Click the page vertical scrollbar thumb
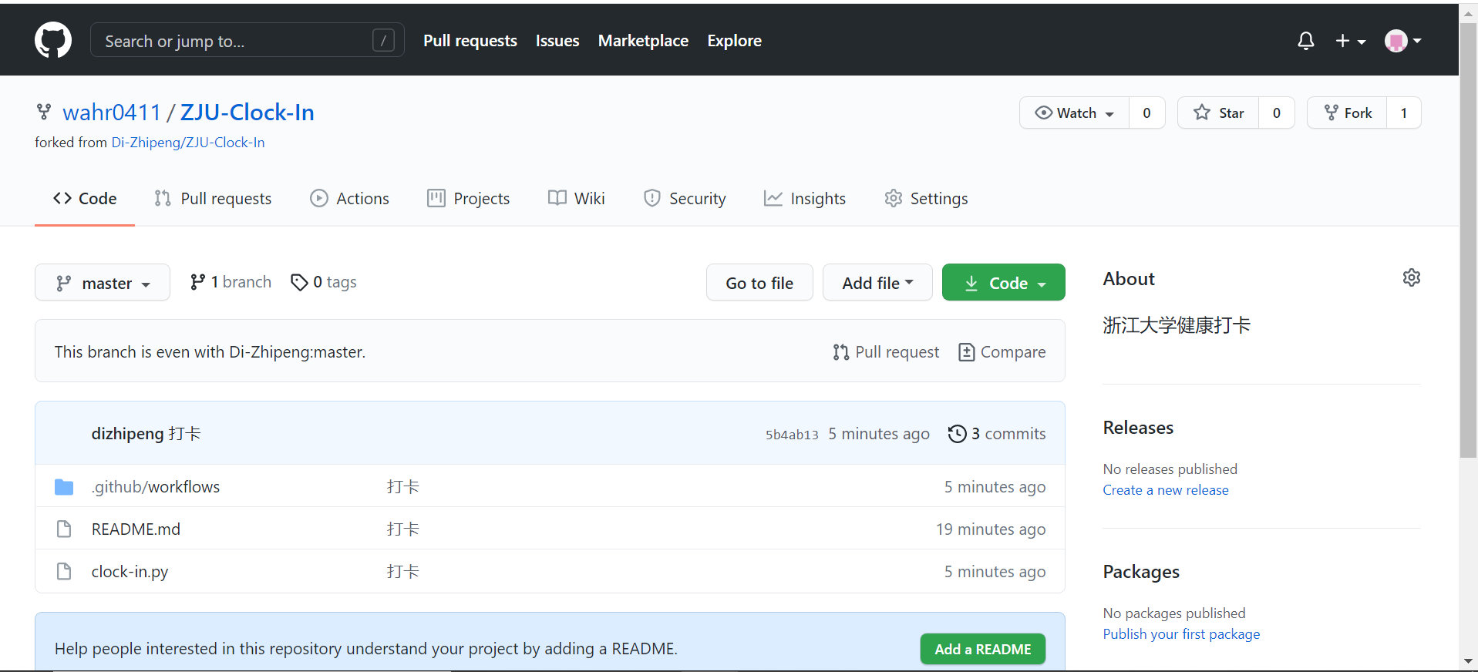This screenshot has height=672, width=1478. pos(1469,239)
